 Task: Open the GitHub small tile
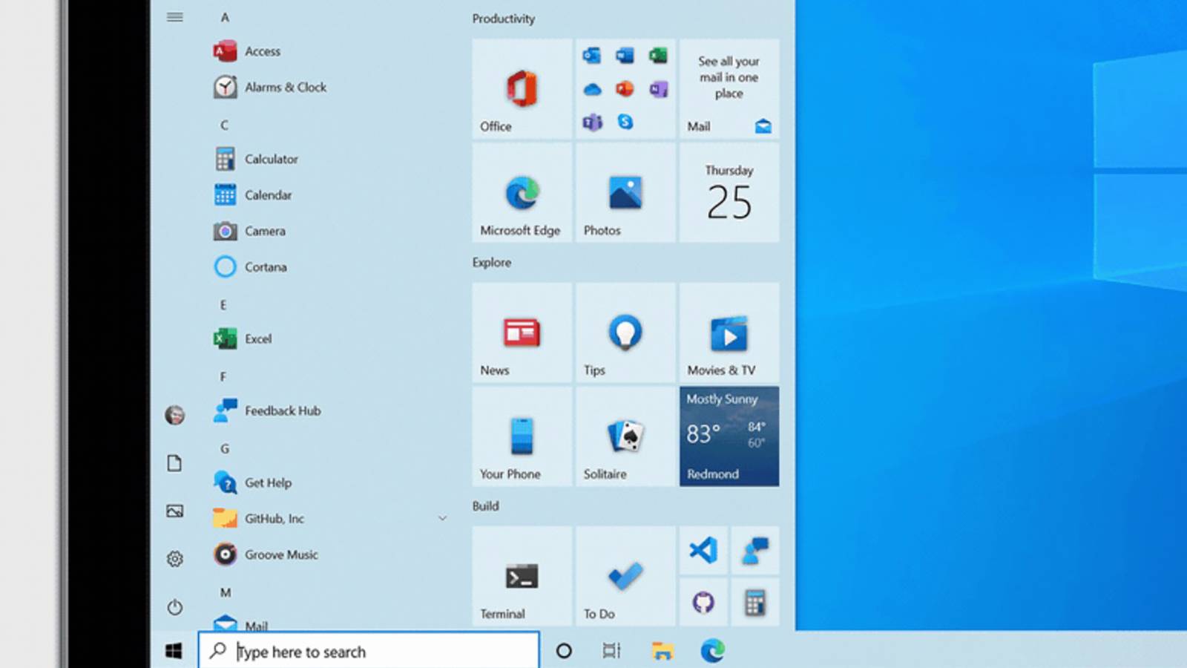(x=703, y=602)
